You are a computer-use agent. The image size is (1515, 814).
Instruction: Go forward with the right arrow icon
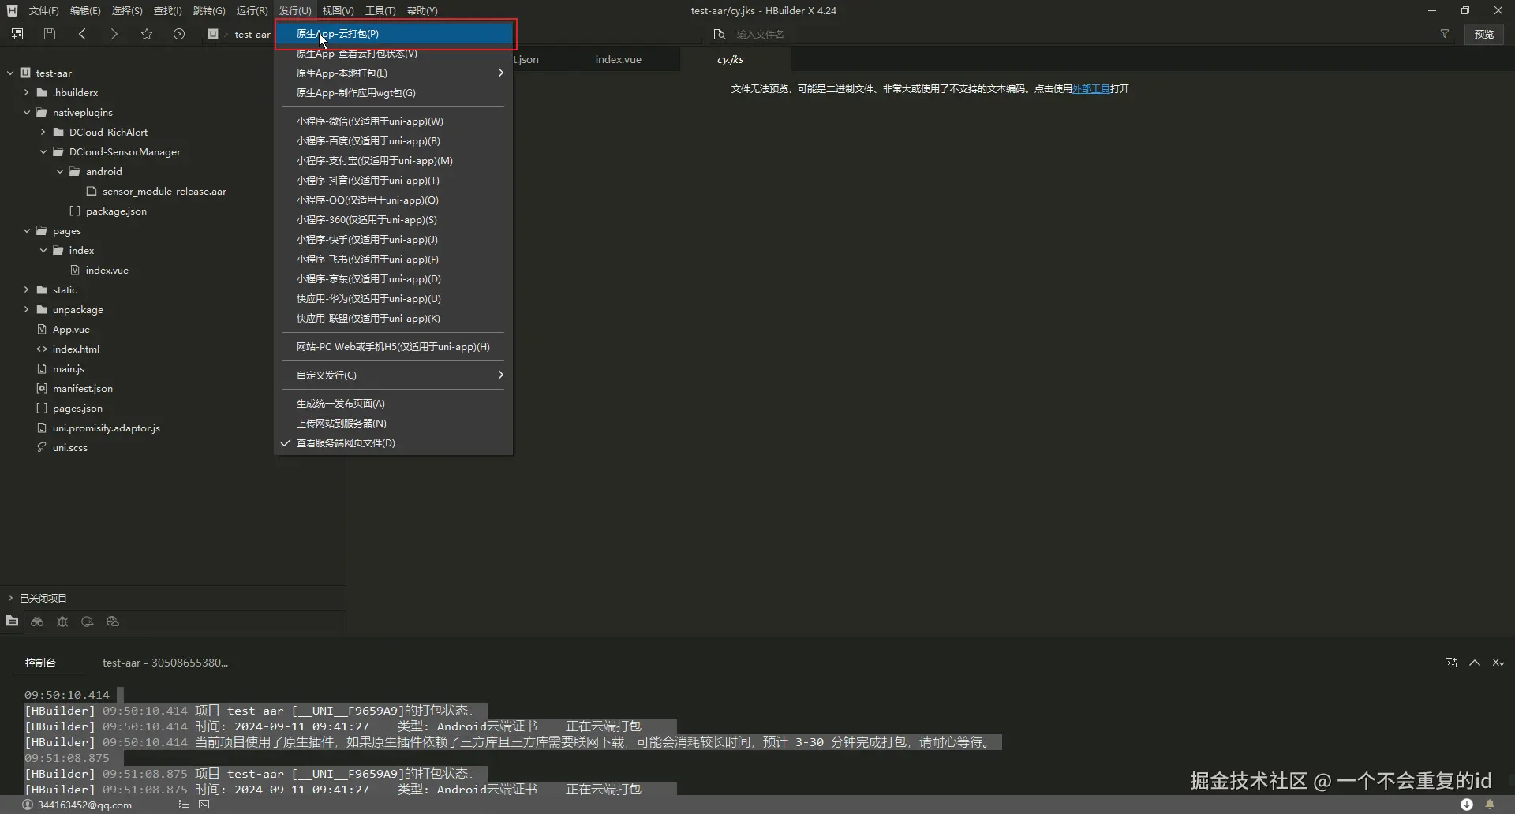(x=114, y=34)
